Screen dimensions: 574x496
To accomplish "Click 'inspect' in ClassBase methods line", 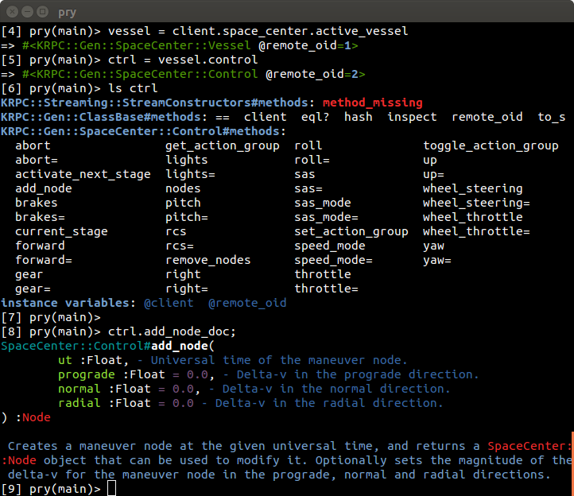I will pos(412,117).
